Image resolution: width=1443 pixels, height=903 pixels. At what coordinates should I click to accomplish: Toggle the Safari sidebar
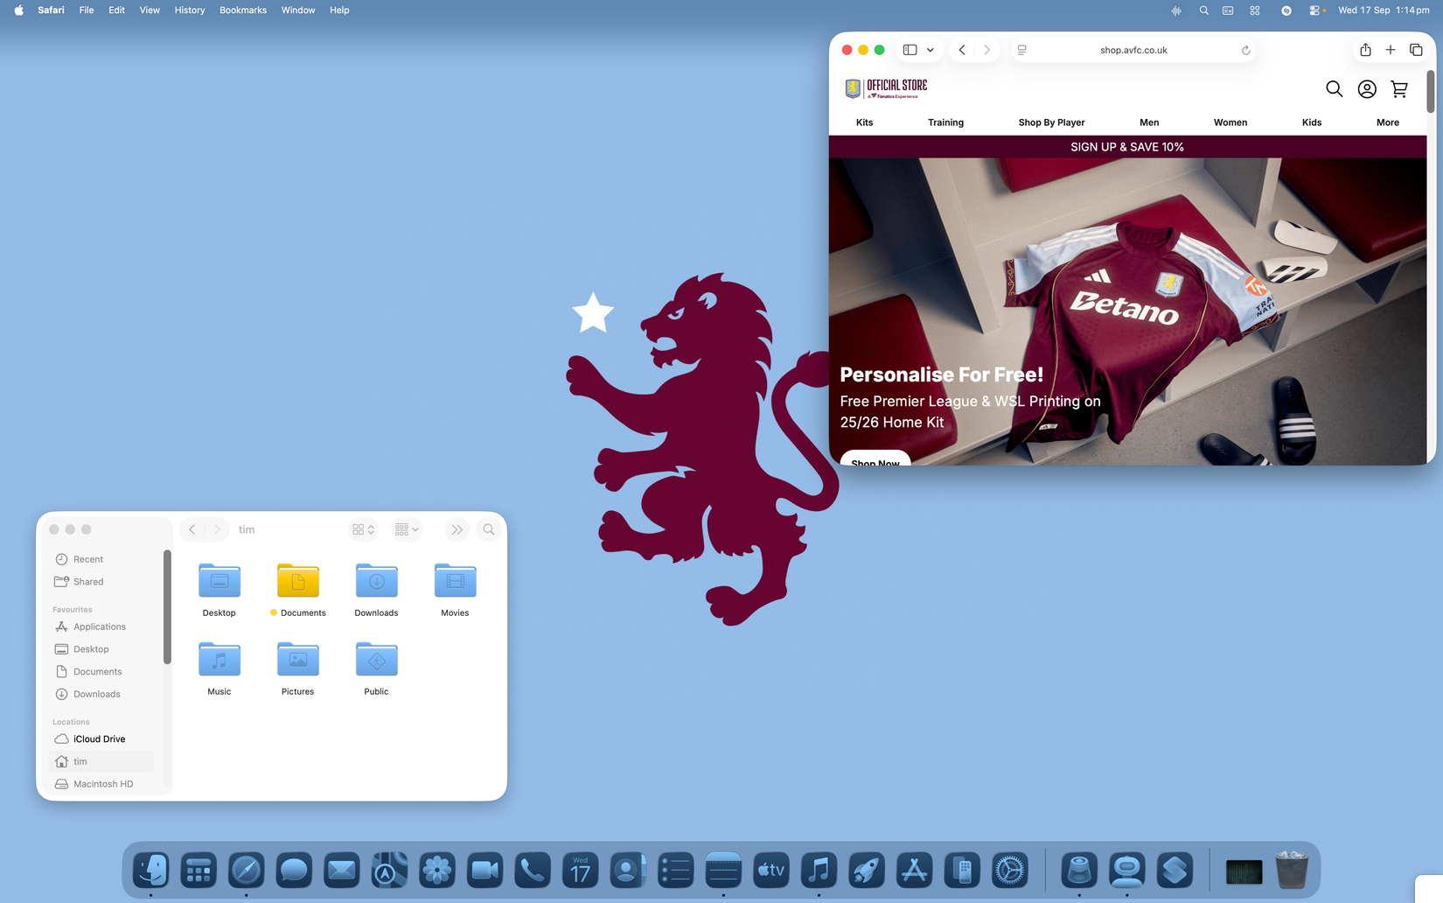click(910, 50)
